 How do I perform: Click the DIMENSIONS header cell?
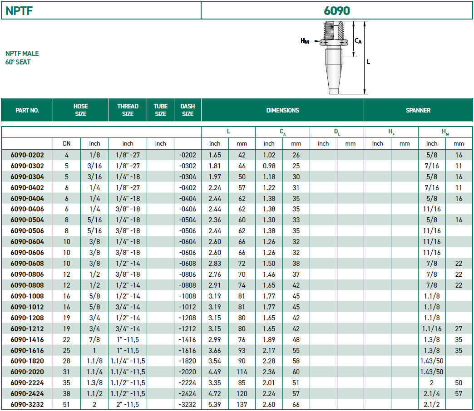click(x=282, y=110)
